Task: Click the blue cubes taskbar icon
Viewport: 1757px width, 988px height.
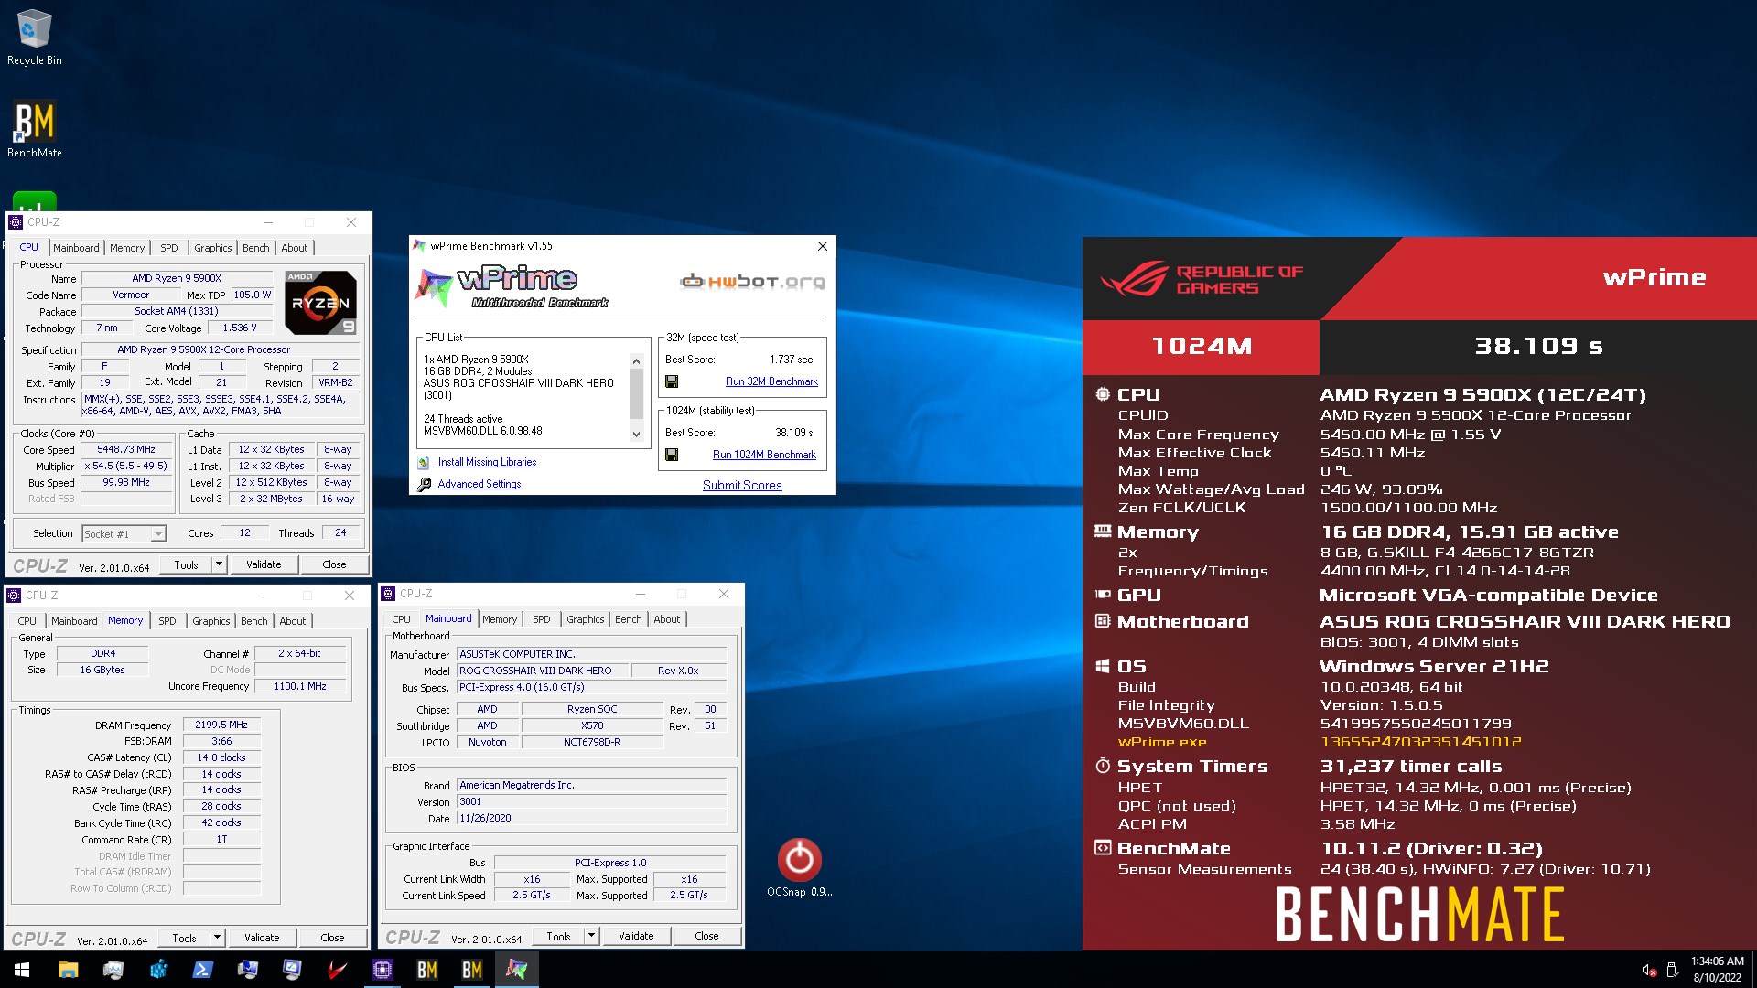Action: coord(157,970)
